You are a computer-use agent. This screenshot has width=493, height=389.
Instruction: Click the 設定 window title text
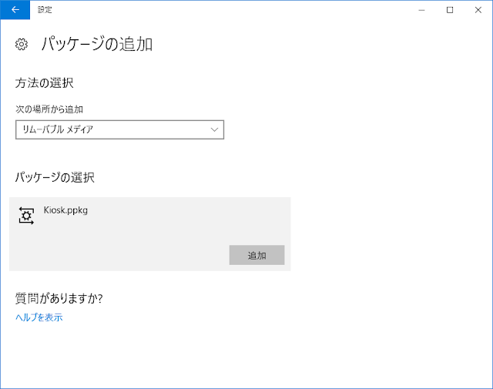click(x=45, y=10)
